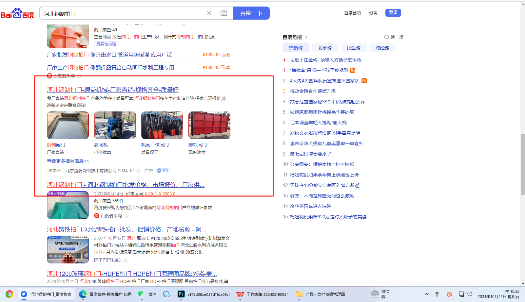Open the 铸铁/钢制拍门 result thumbnail

click(x=68, y=250)
